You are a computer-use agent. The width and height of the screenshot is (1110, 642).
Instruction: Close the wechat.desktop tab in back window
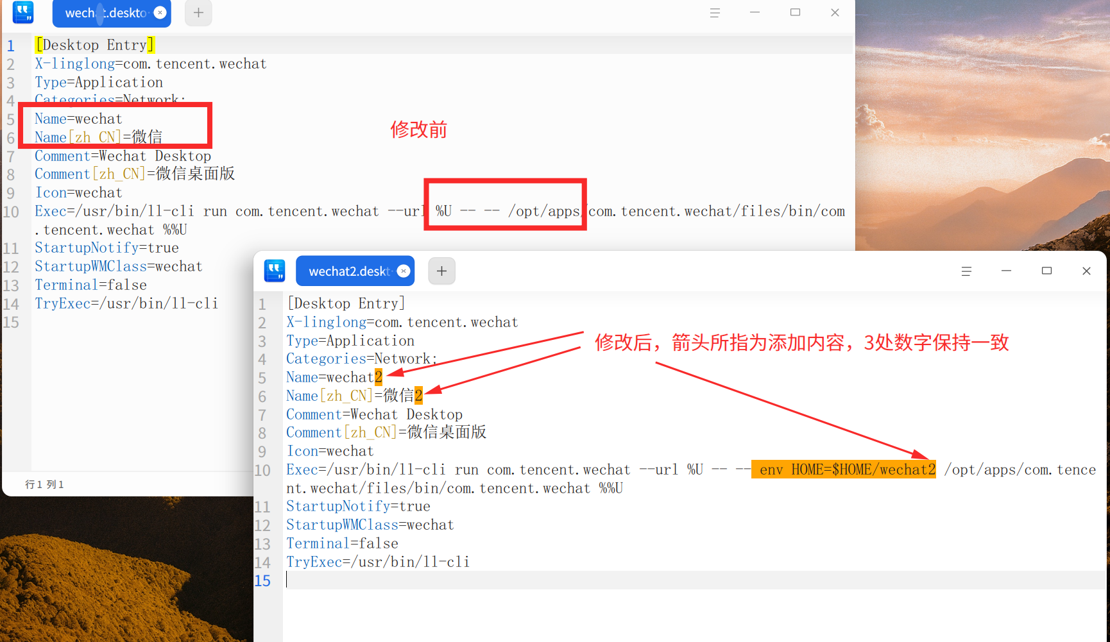pyautogui.click(x=160, y=12)
